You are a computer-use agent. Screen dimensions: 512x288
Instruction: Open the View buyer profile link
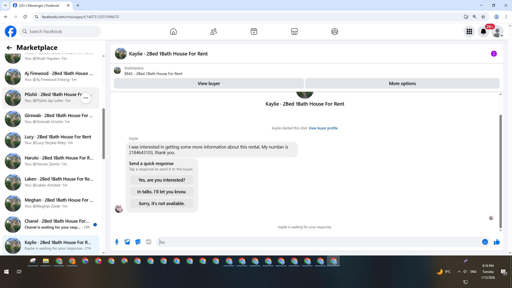(x=323, y=128)
